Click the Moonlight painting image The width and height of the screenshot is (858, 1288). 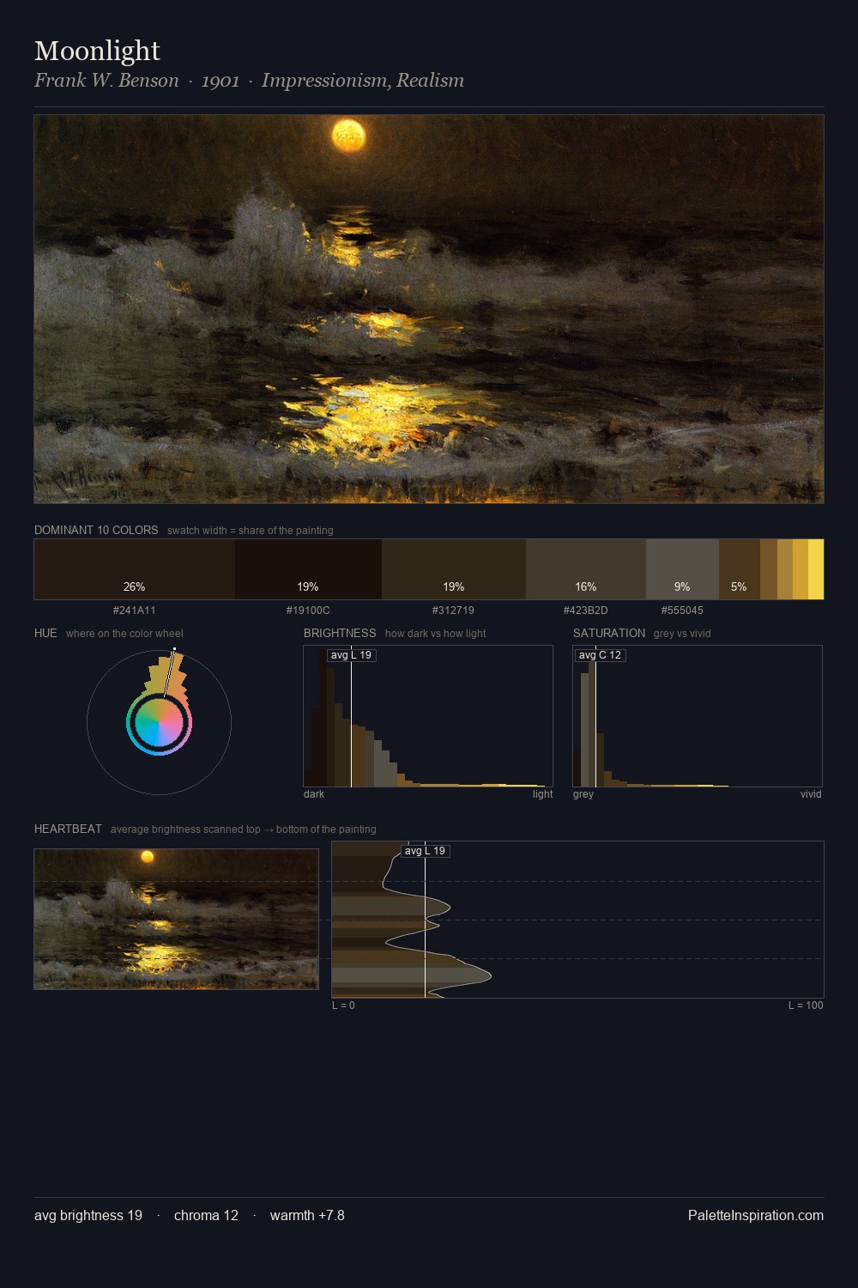[429, 309]
